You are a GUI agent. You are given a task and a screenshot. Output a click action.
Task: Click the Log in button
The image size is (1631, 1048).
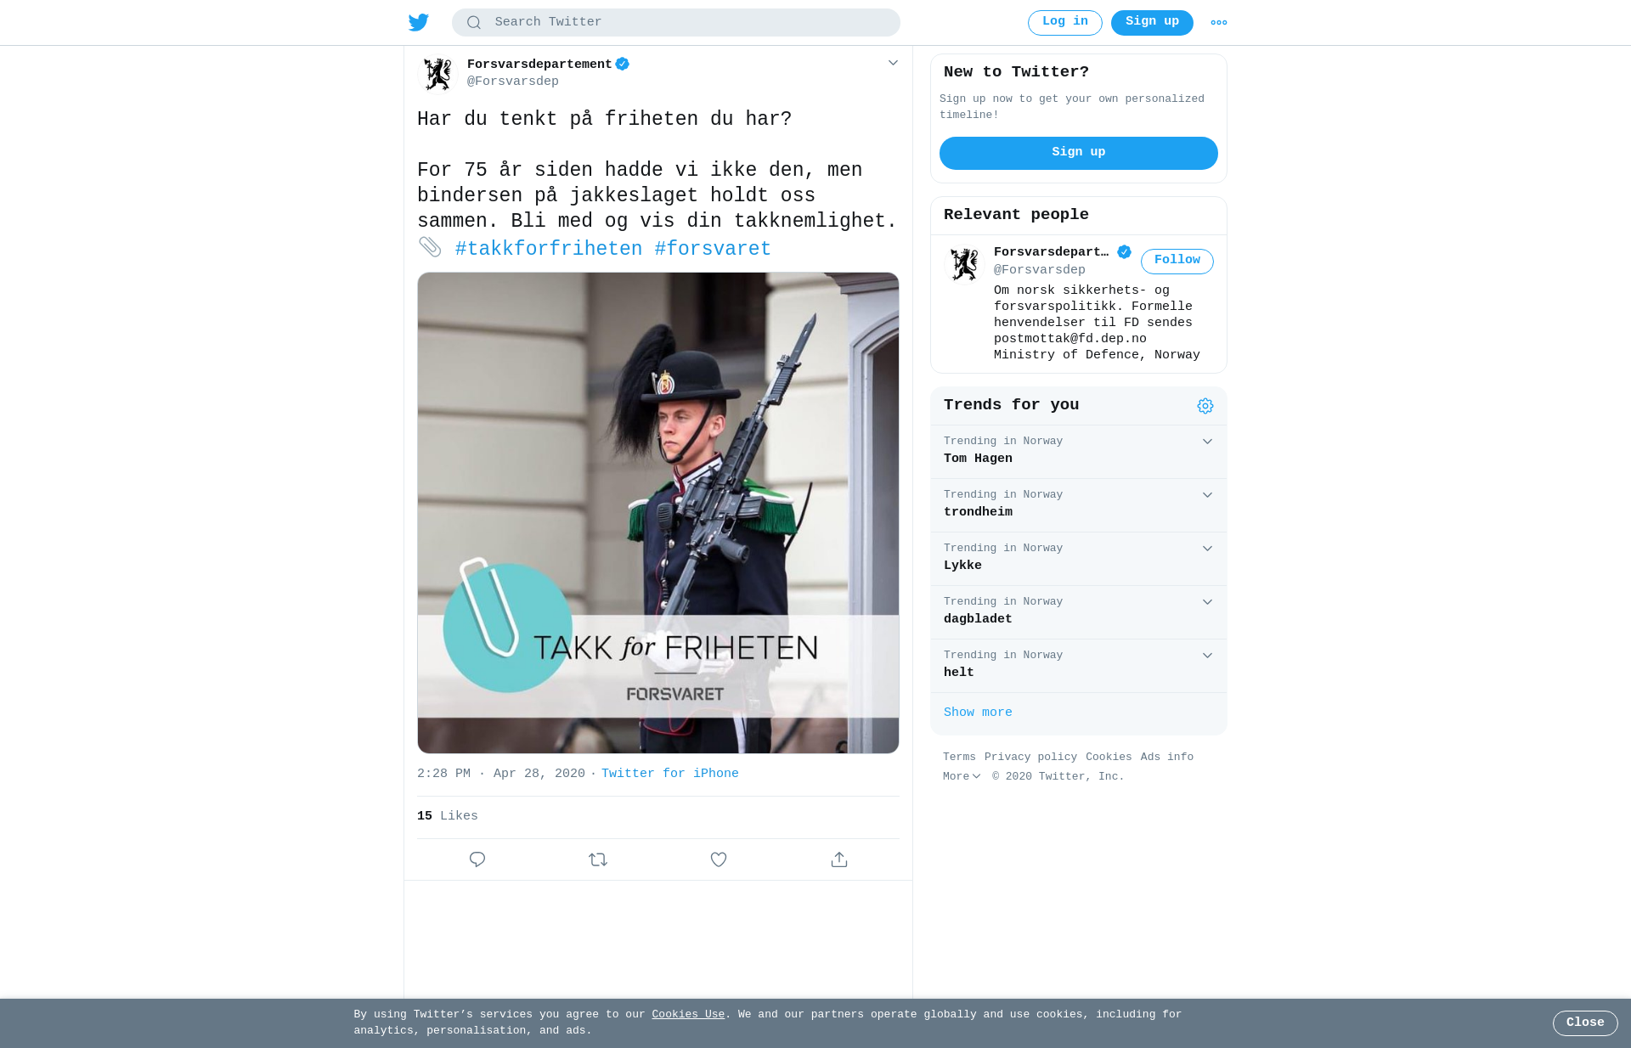(x=1065, y=22)
